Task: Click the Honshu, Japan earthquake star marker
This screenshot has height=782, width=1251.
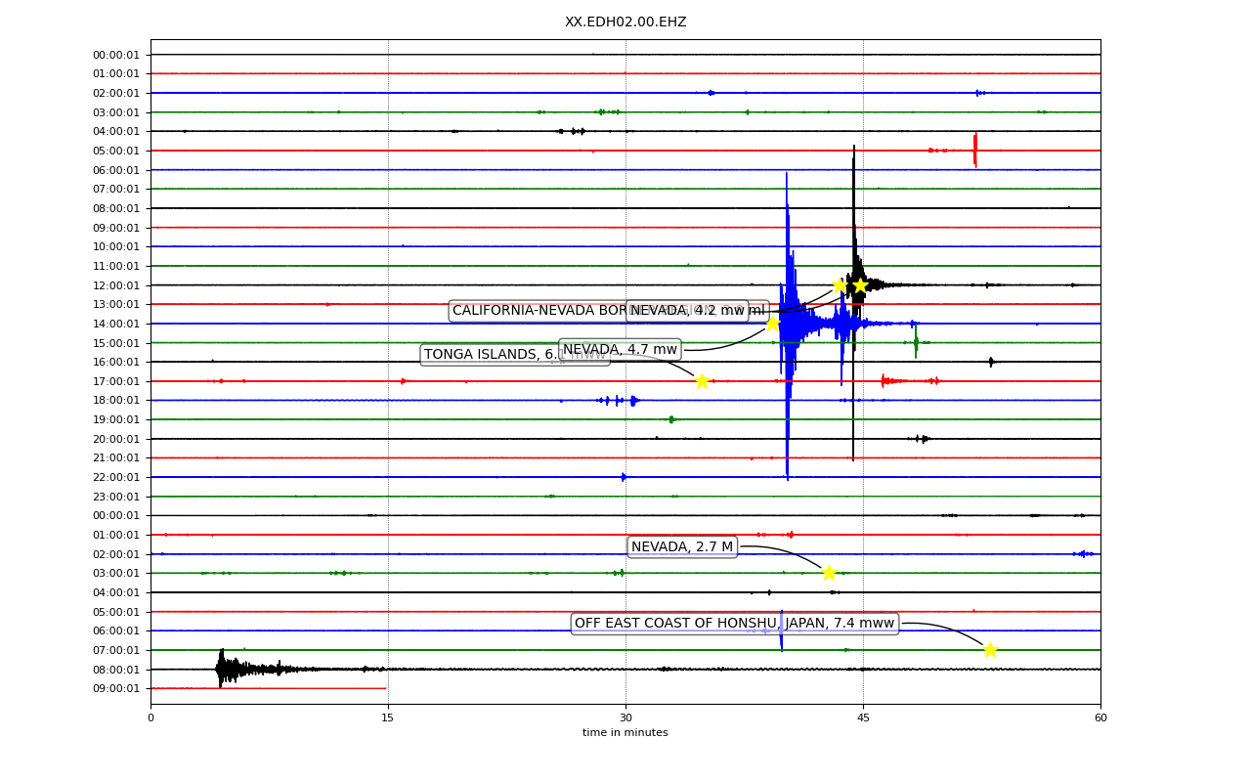Action: tap(990, 650)
